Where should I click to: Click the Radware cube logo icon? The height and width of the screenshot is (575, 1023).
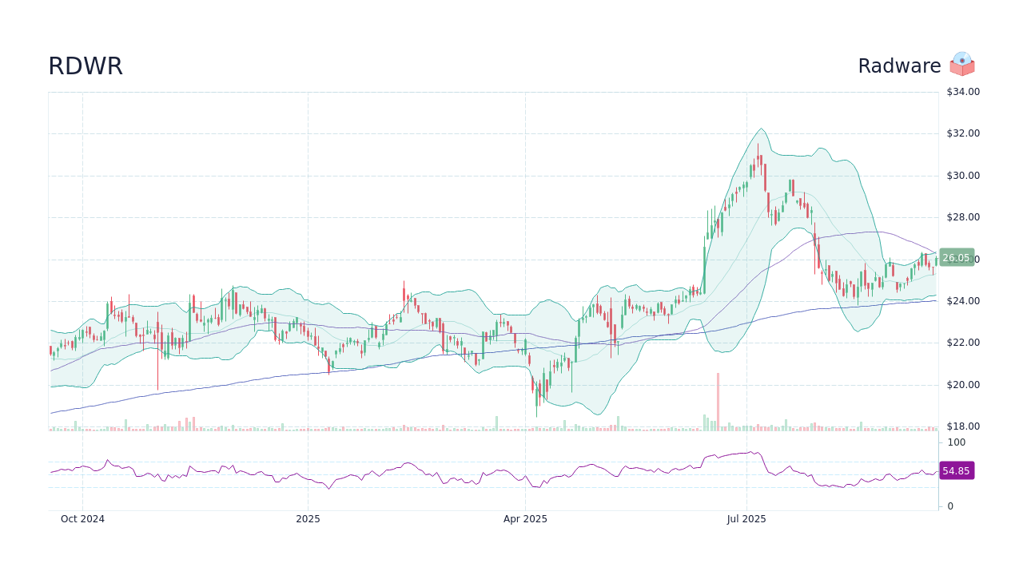(962, 64)
